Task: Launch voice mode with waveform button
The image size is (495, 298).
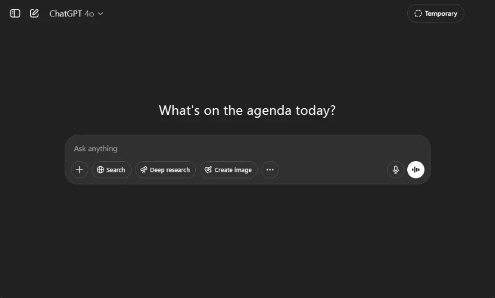Action: click(416, 170)
